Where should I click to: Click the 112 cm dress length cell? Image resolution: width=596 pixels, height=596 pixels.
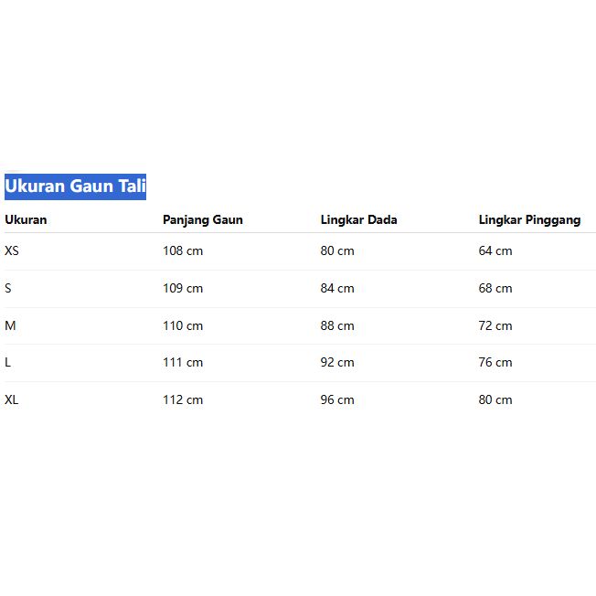[183, 399]
